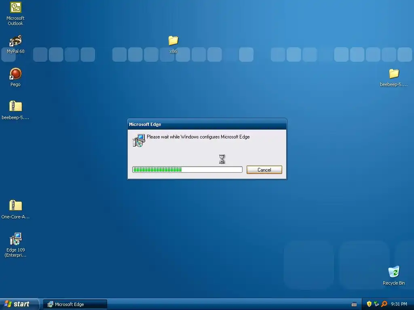Image resolution: width=414 pixels, height=310 pixels.
Task: Click the Microsoft Edge taskbar button
Action: tap(75, 304)
